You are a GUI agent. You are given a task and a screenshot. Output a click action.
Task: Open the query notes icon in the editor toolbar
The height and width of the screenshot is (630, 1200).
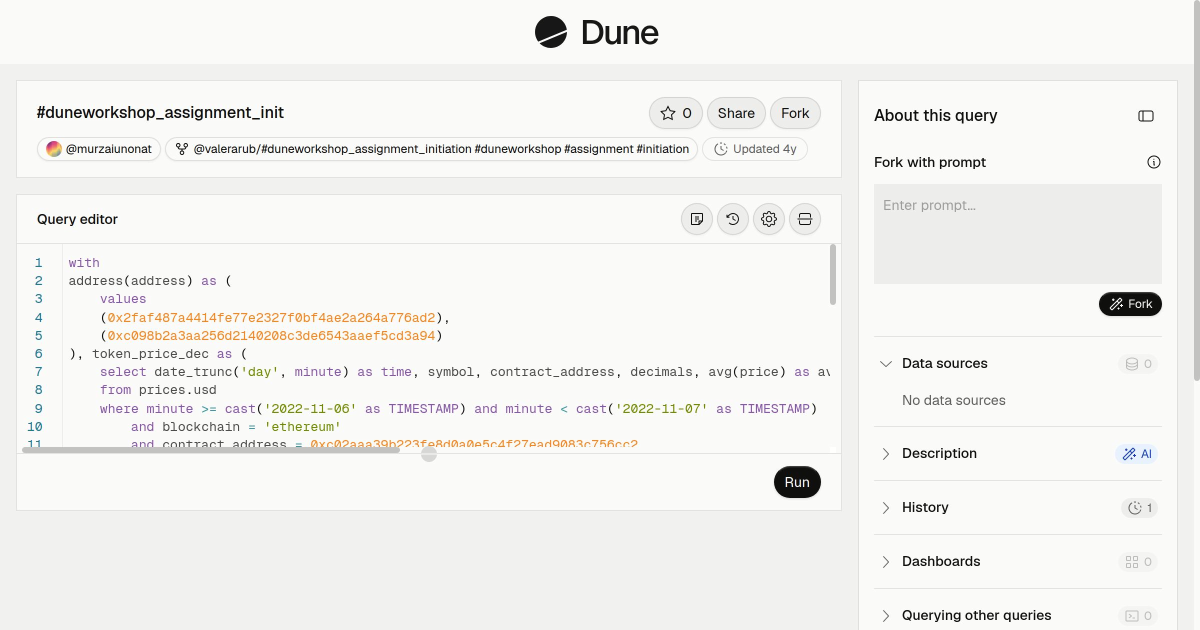(696, 219)
